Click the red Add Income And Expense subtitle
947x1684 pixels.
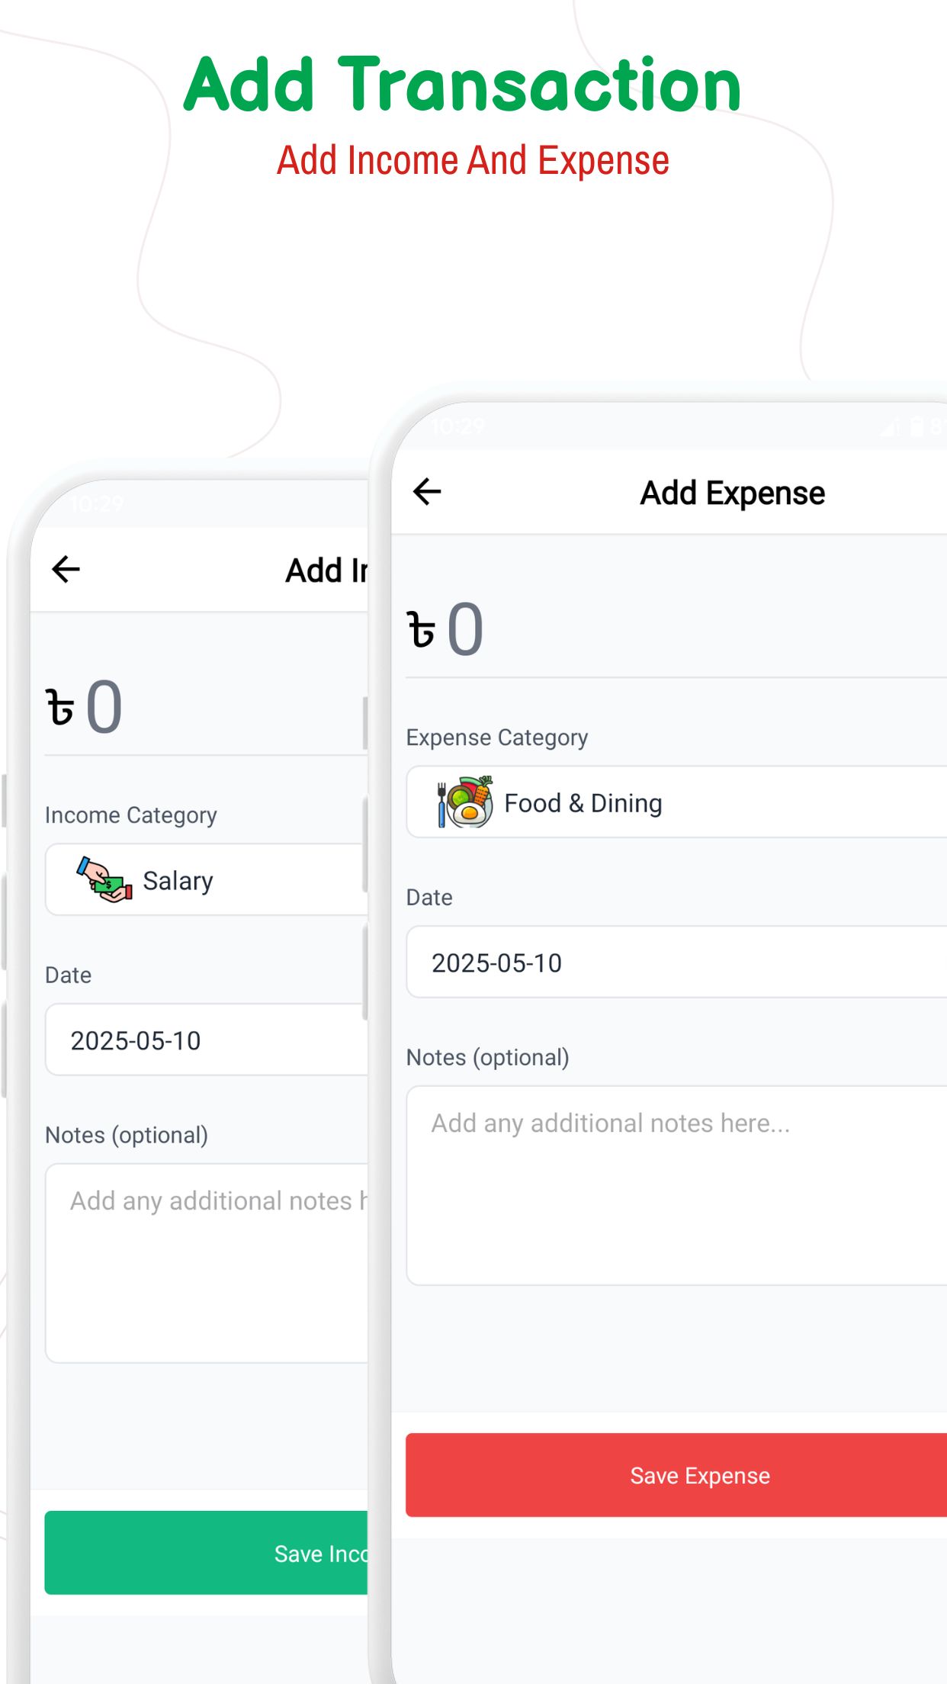(x=473, y=161)
